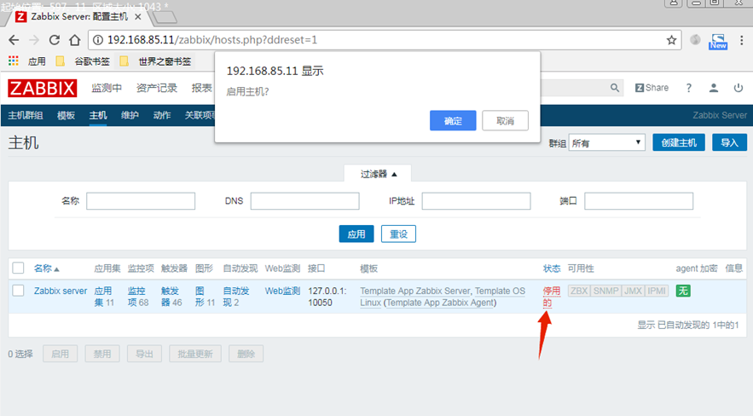Go to browser home page icon

(75, 40)
